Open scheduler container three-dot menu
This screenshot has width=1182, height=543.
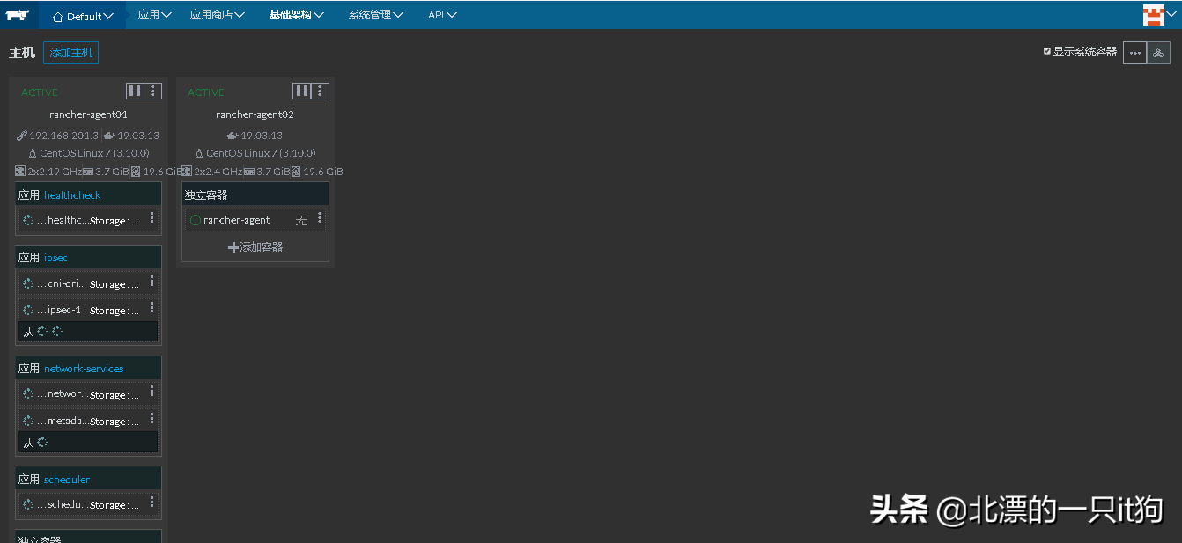[x=151, y=503]
